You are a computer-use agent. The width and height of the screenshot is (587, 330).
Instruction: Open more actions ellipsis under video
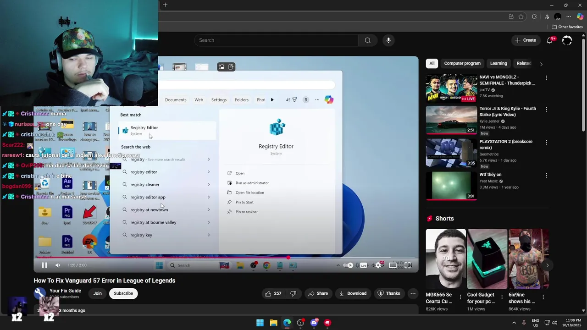(413, 293)
